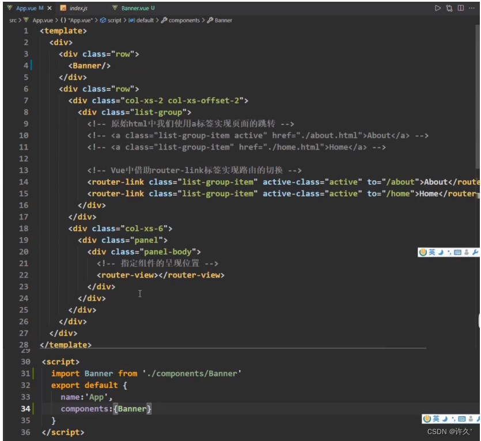Switch to the App.vue editor tab
Screen dimensions: 481x441
point(29,8)
